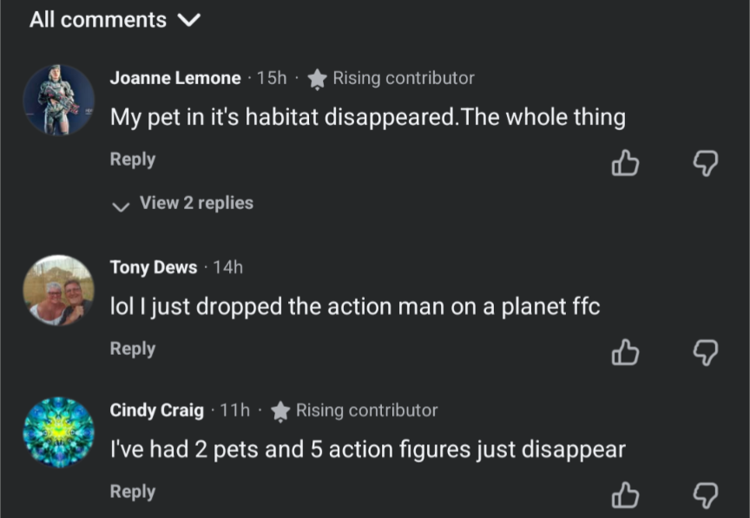Screen dimensions: 750x518
Task: Open Joanne Lemone's profile picture
Action: pos(58,100)
